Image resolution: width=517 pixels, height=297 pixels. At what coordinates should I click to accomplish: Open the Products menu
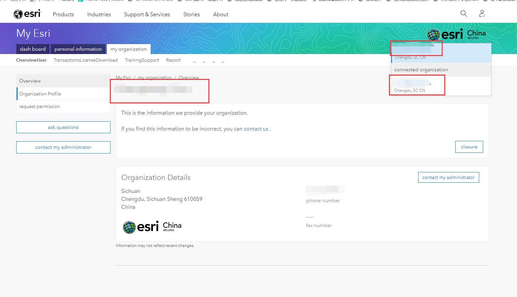(x=63, y=14)
